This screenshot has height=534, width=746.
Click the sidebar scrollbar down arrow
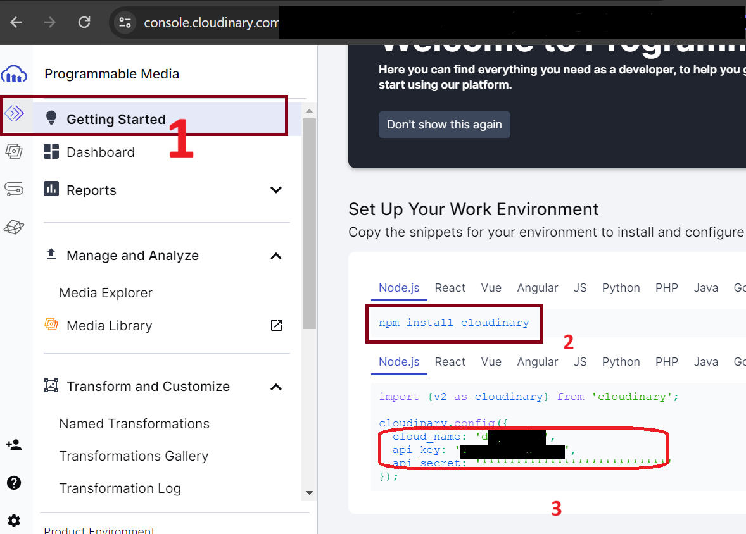309,493
